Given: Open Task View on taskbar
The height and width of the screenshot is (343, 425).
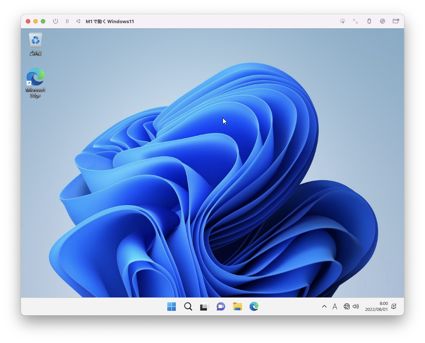Looking at the screenshot, I should pos(204,306).
